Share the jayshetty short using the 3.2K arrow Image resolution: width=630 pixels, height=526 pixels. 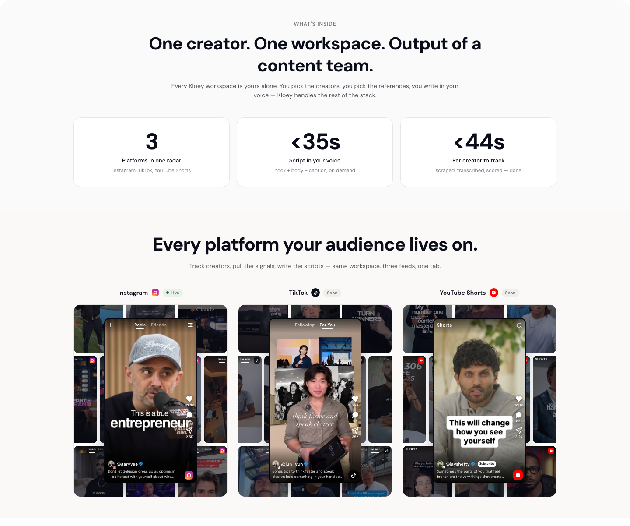[519, 431]
